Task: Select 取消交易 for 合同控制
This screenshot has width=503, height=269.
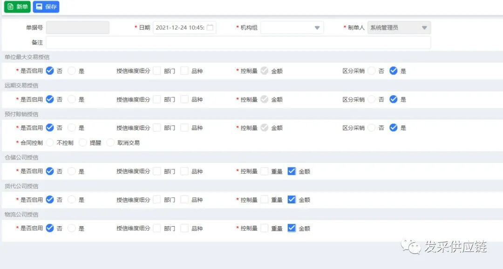Action: 110,142
